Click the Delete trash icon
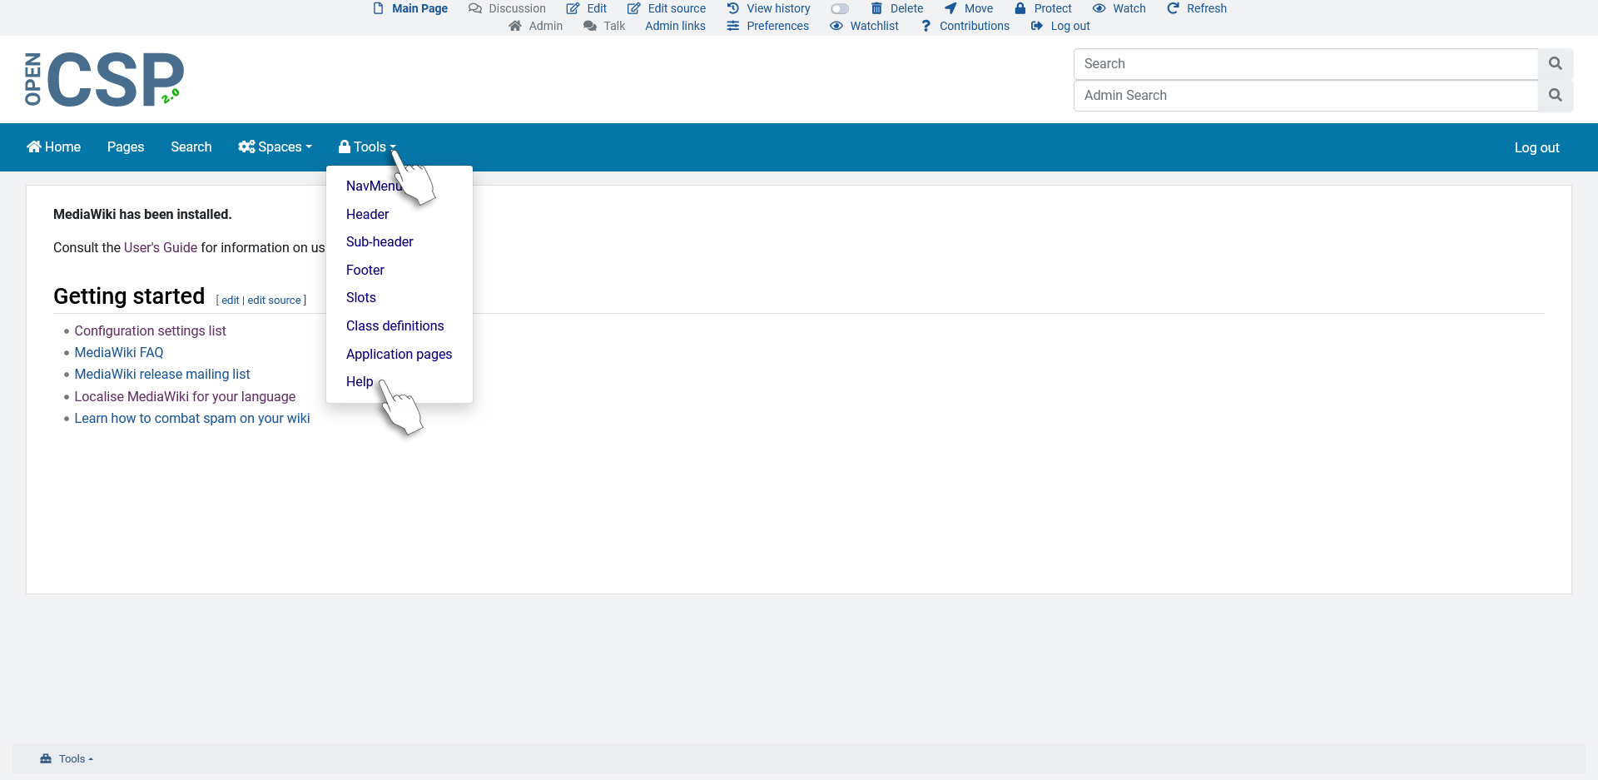 pos(876,8)
